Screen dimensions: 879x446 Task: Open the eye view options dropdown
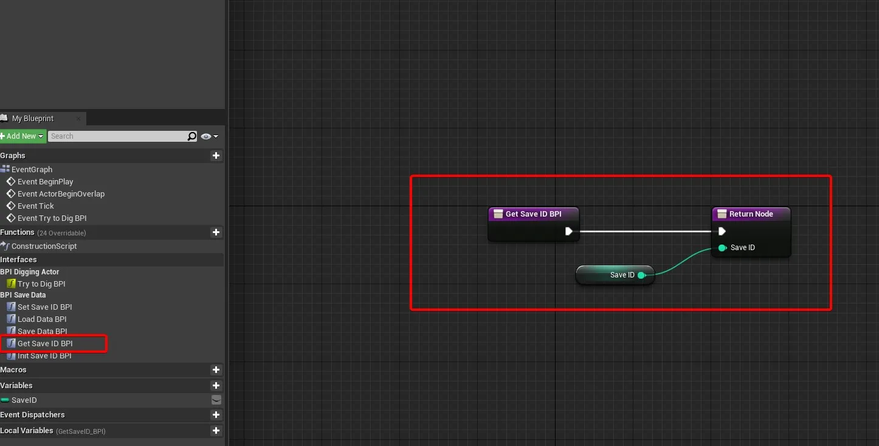pos(209,136)
